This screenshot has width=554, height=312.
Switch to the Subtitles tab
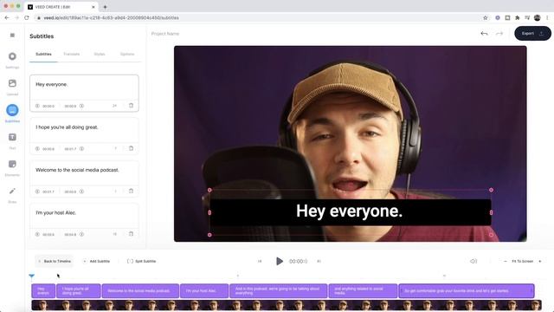pyautogui.click(x=43, y=54)
